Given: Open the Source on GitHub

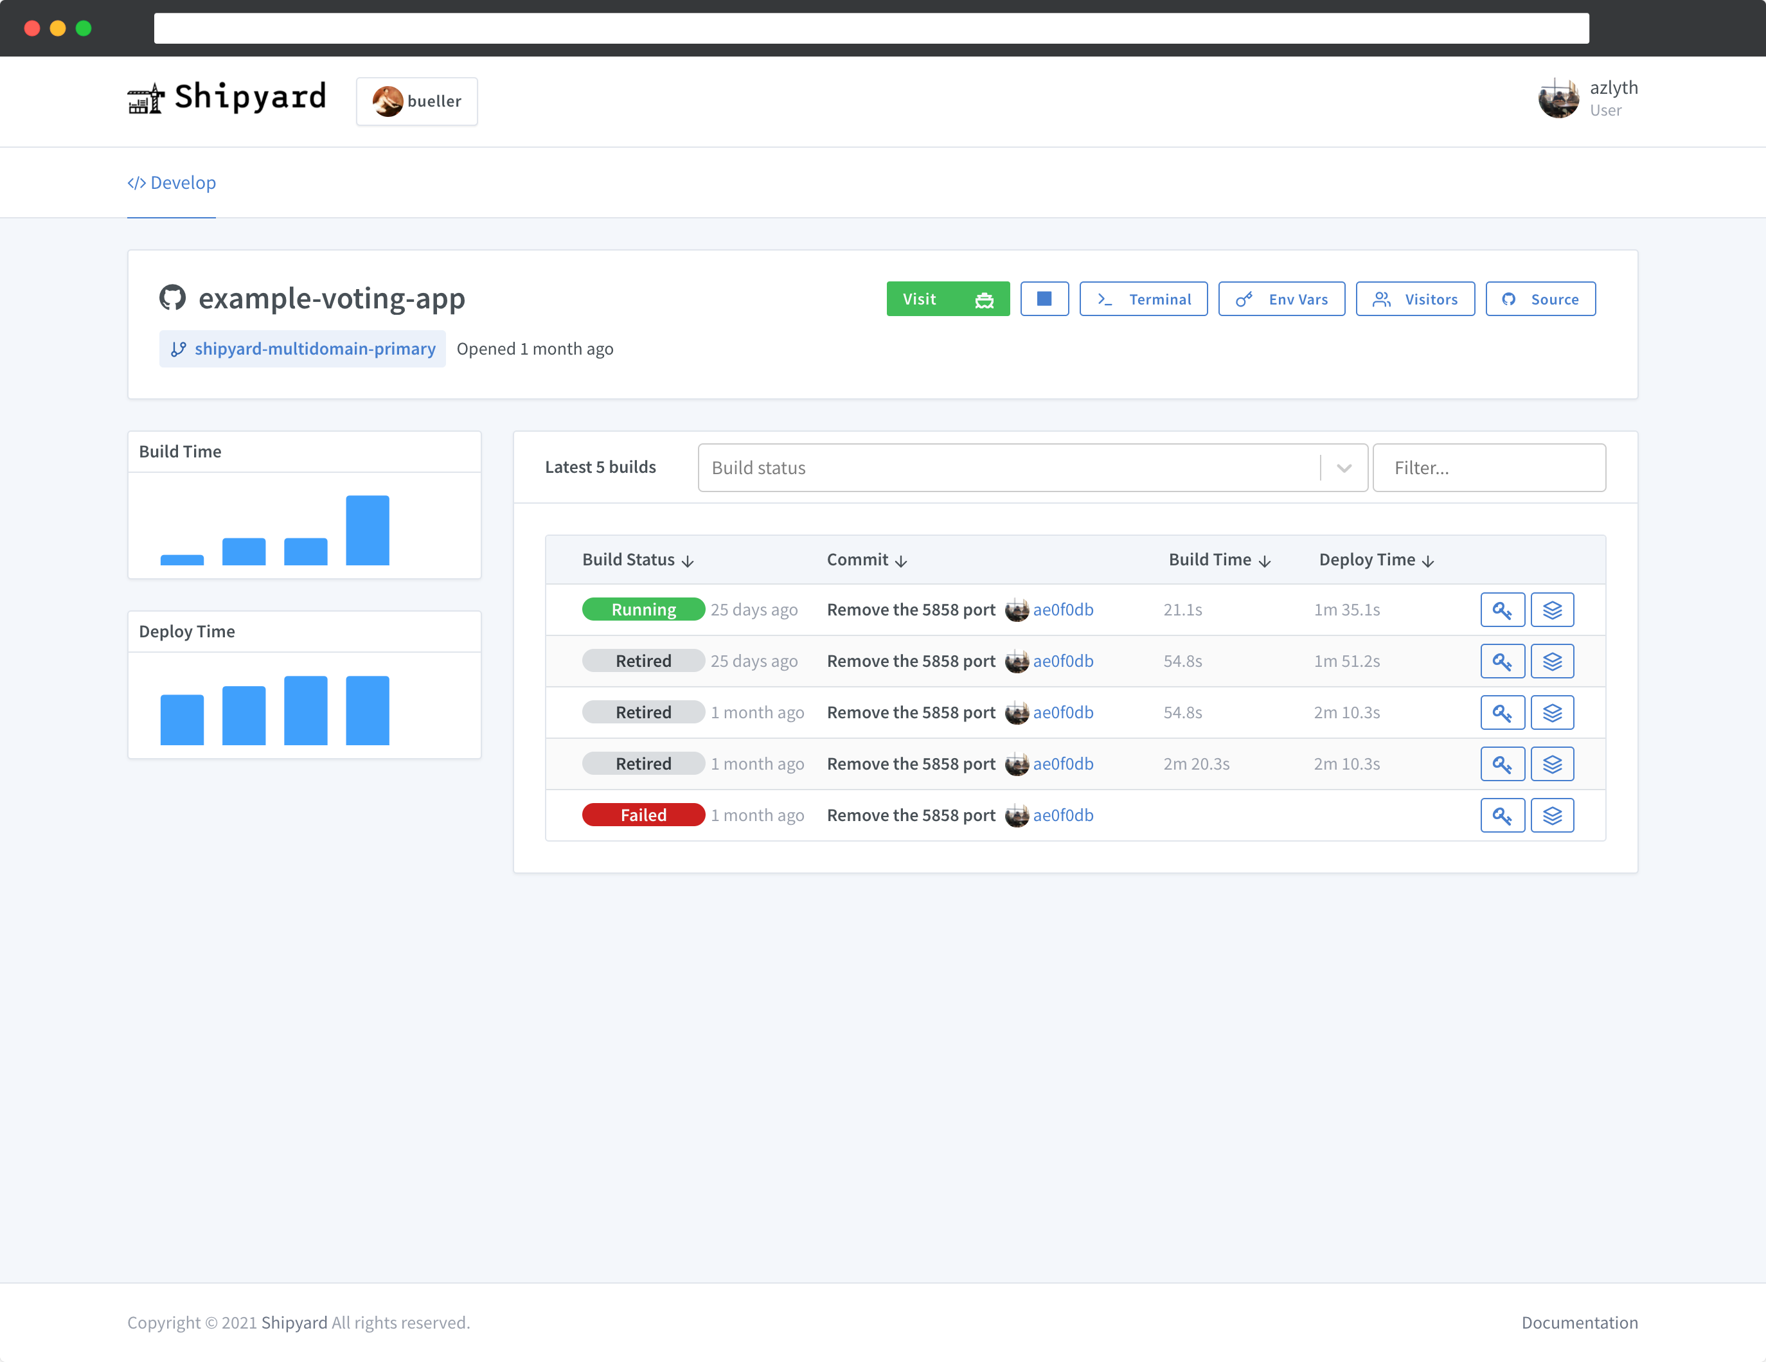Looking at the screenshot, I should click(x=1540, y=299).
